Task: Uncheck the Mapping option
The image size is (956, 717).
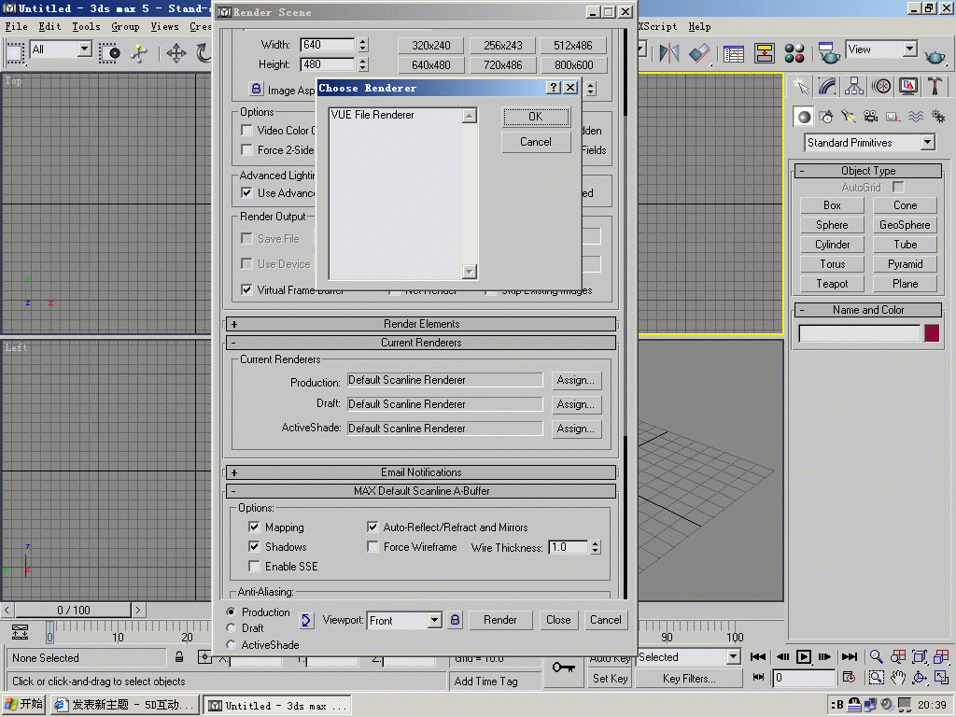Action: [x=254, y=527]
